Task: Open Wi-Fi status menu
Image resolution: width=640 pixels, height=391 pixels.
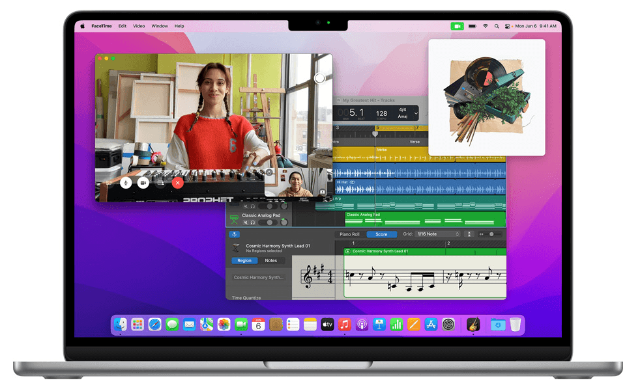Action: [x=486, y=26]
